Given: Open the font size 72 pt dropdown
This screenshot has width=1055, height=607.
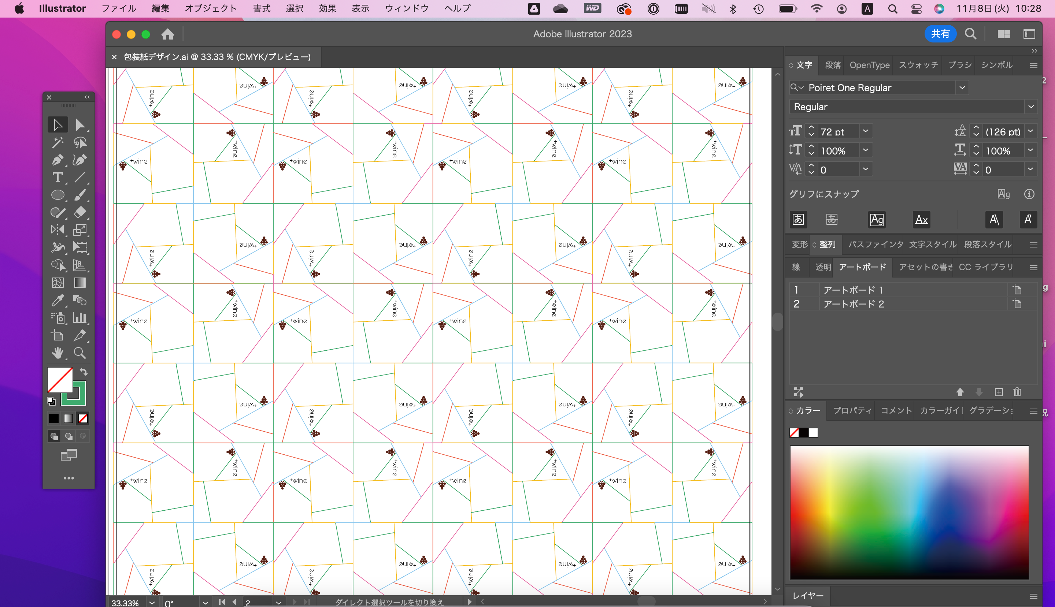Looking at the screenshot, I should [865, 131].
